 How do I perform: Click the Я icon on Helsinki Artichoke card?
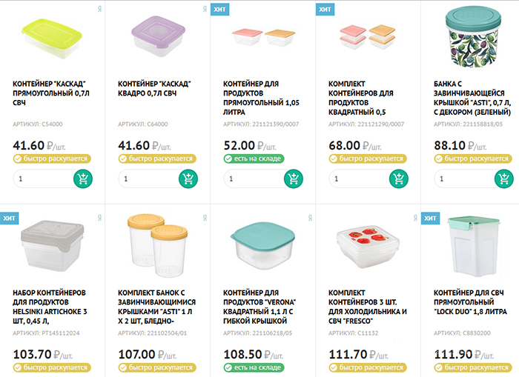[x=99, y=218]
